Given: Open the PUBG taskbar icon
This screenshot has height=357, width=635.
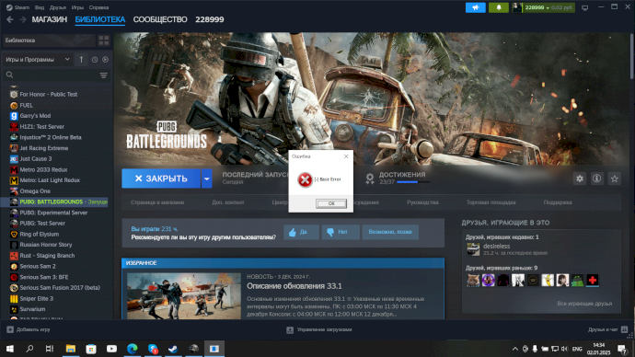Looking at the screenshot, I should (x=194, y=349).
